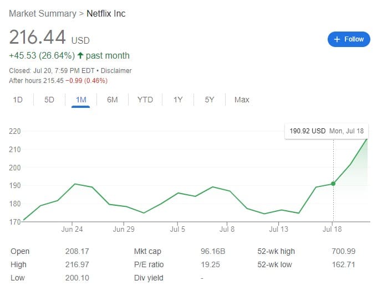This screenshot has height=286, width=377.
Task: Open the Disclaimer link
Action: click(x=116, y=71)
